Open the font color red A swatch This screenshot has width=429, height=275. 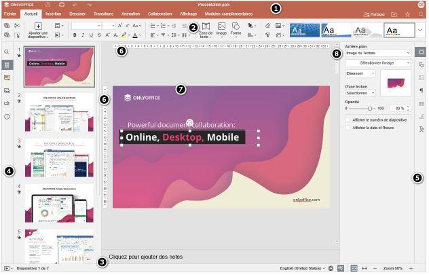click(x=135, y=35)
